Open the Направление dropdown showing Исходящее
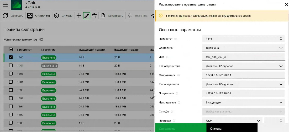 tap(243, 102)
